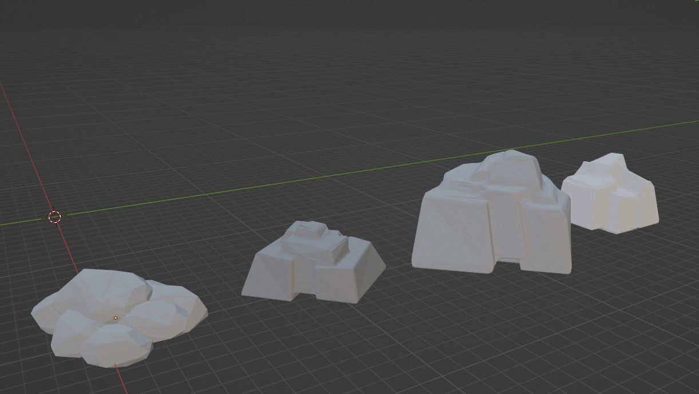Select the stepped pyramid-shaped rock in the middle

[313, 262]
